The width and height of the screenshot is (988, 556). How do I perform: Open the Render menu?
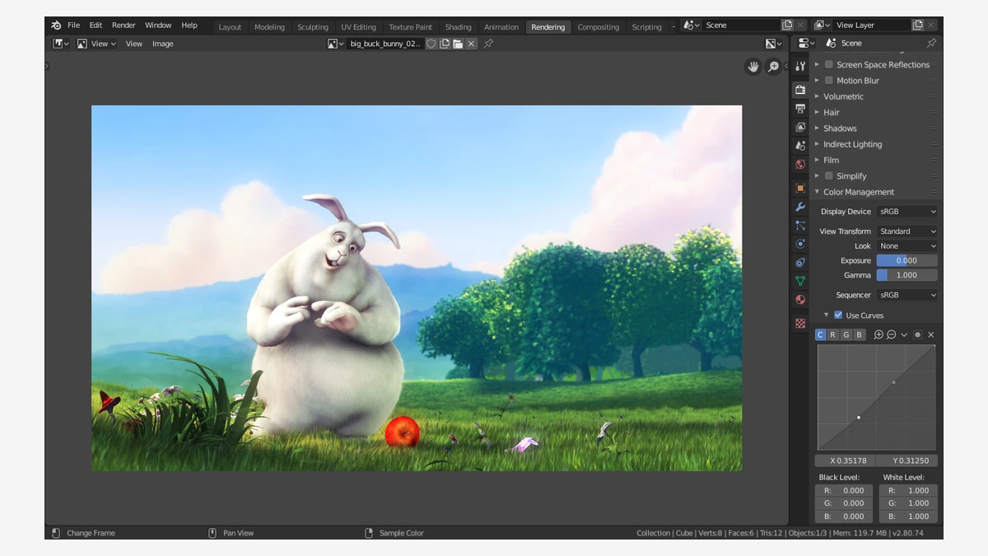pyautogui.click(x=123, y=26)
